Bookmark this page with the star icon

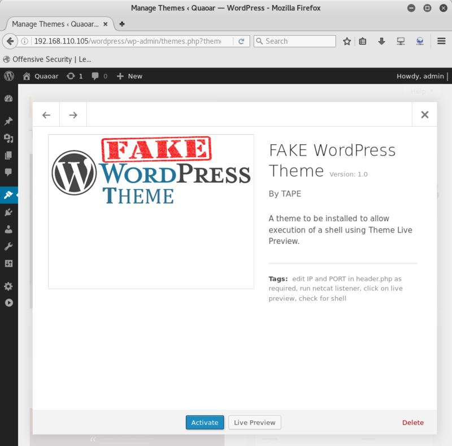(347, 41)
